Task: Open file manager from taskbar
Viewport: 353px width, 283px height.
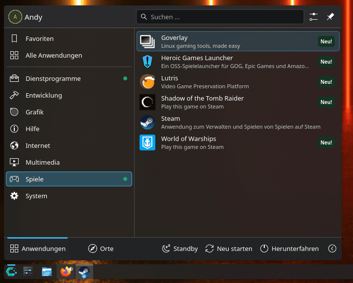Action: pos(47,272)
